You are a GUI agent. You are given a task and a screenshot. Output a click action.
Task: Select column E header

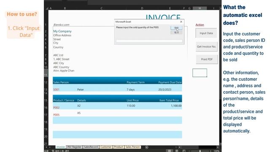170,8
